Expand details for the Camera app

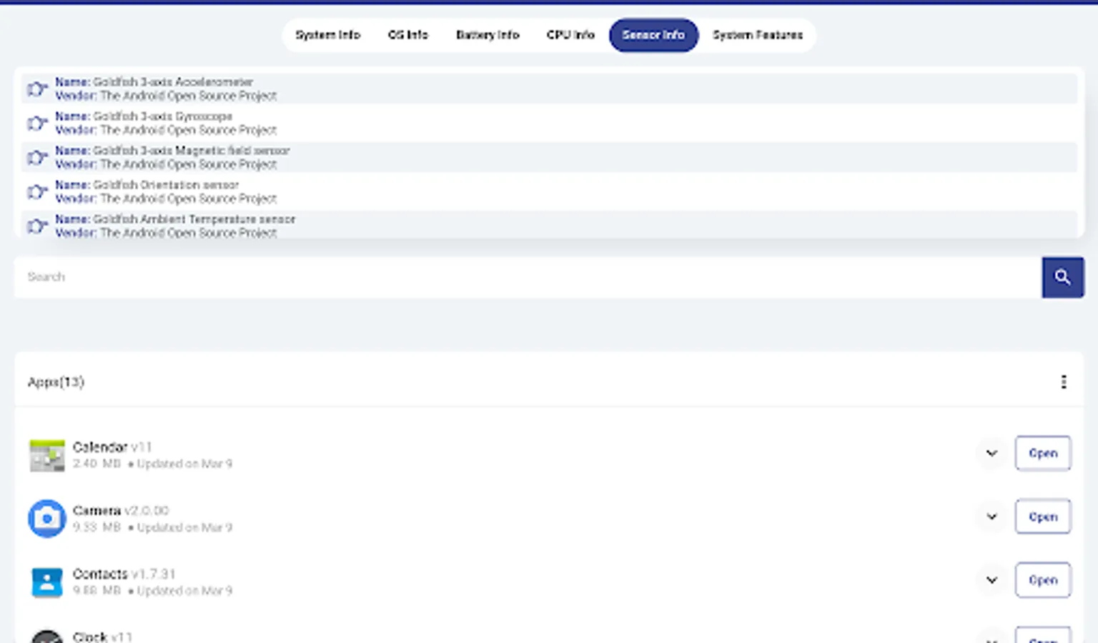pyautogui.click(x=991, y=517)
